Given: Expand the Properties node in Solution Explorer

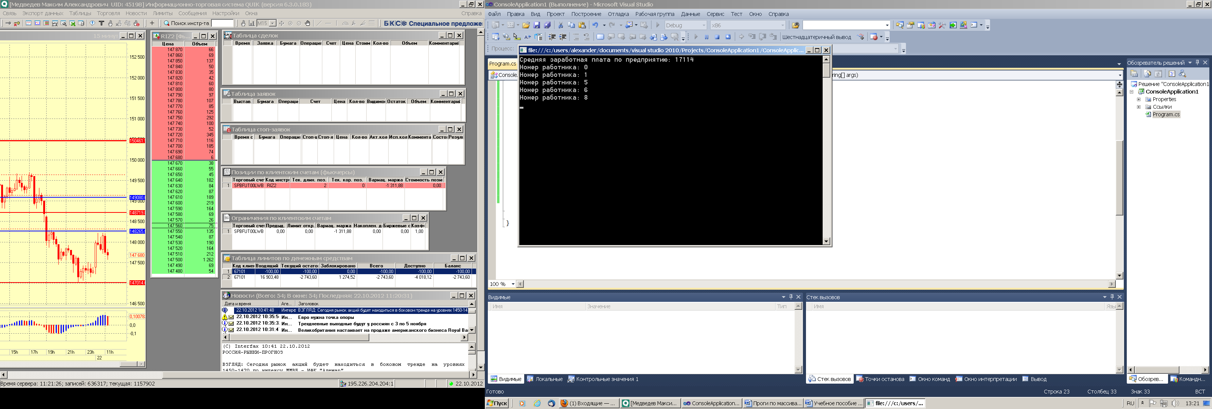Looking at the screenshot, I should click(x=1139, y=99).
